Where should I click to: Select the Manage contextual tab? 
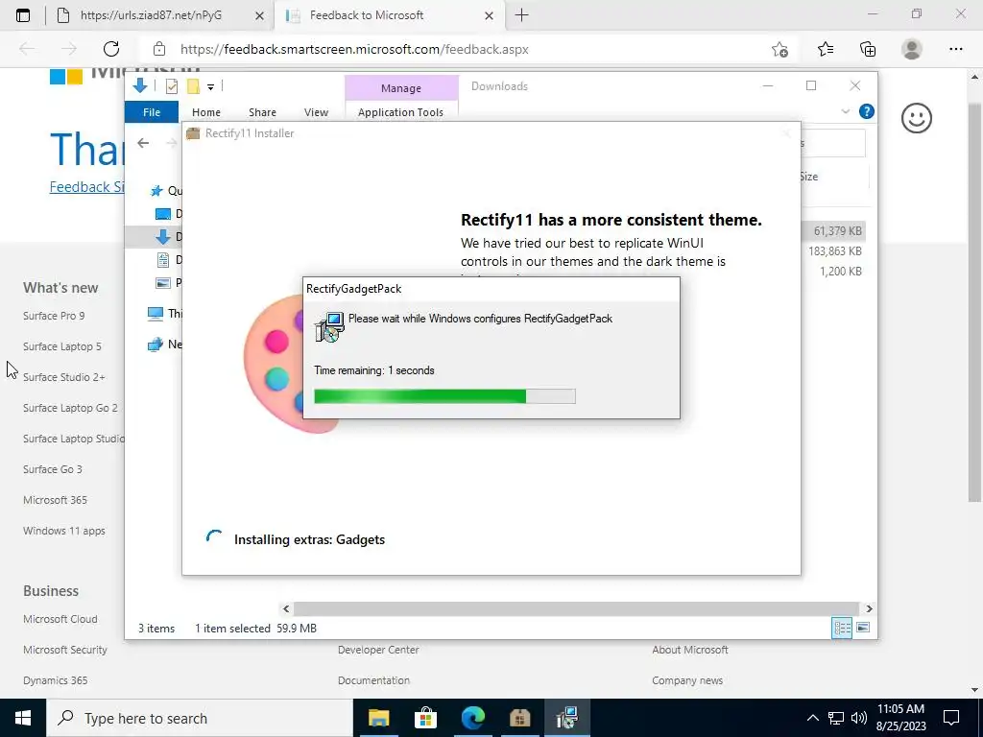pyautogui.click(x=401, y=88)
